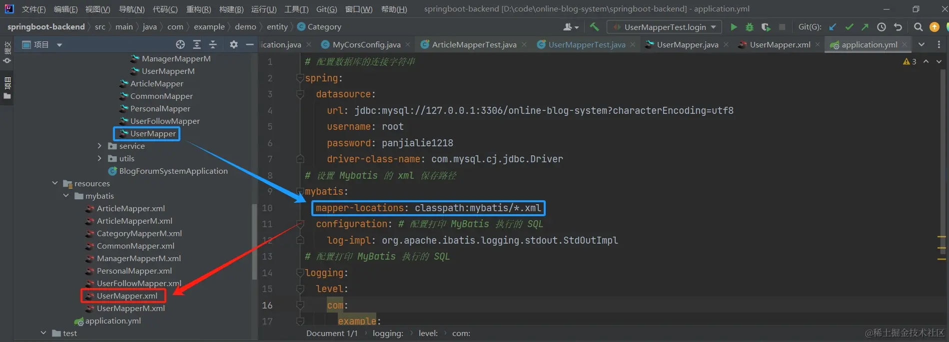Update project via Git blue arrow
The height and width of the screenshot is (342, 949).
[x=833, y=27]
